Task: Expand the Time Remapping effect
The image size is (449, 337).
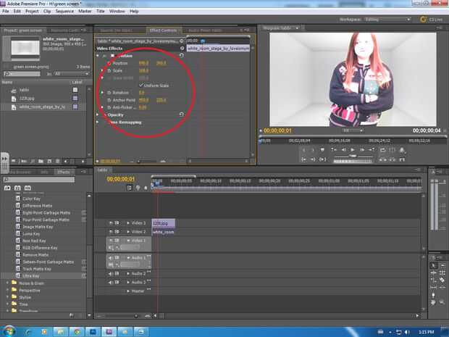Action: (98, 122)
